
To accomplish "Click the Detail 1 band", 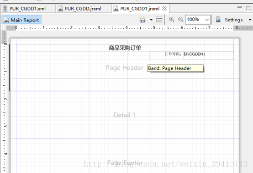I will coord(125,115).
